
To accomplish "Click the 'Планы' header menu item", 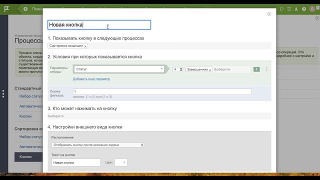I will (37, 9).
